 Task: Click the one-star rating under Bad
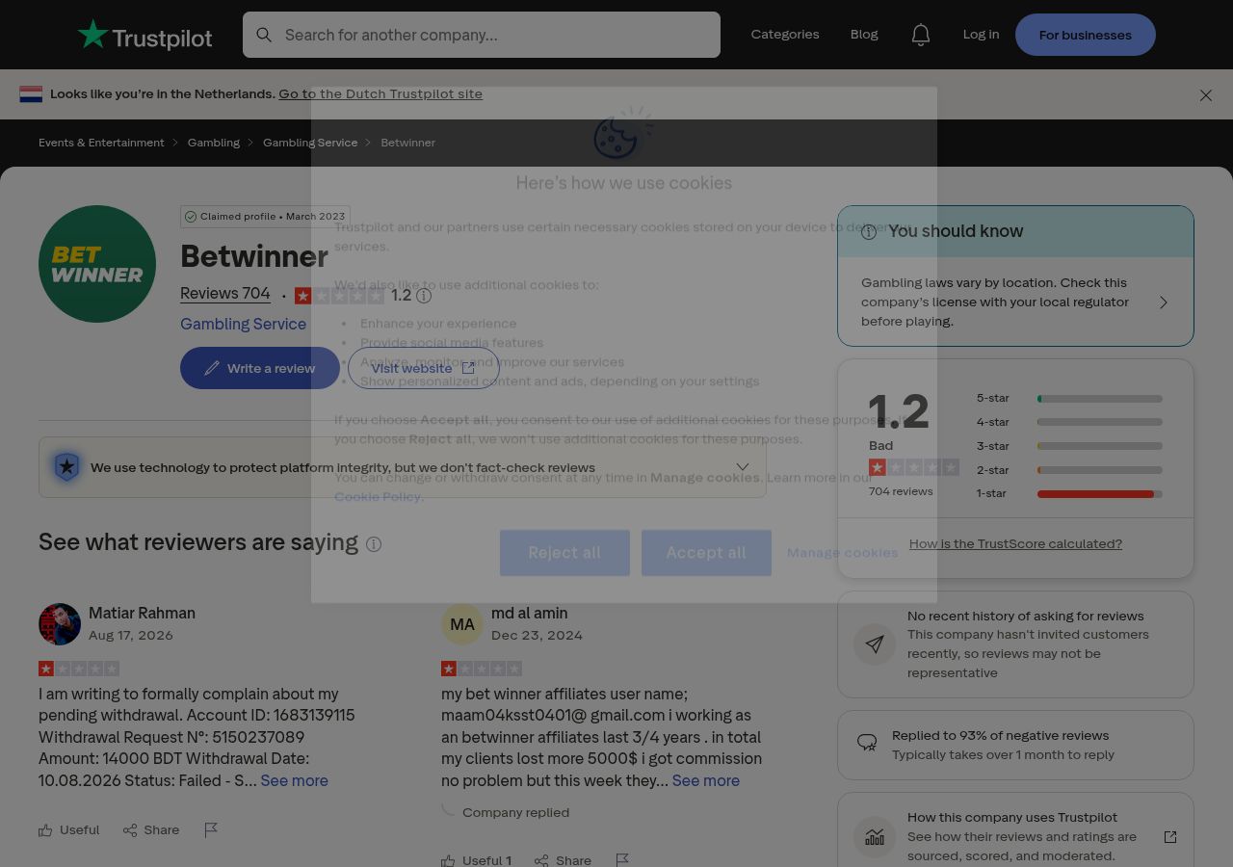point(914,467)
